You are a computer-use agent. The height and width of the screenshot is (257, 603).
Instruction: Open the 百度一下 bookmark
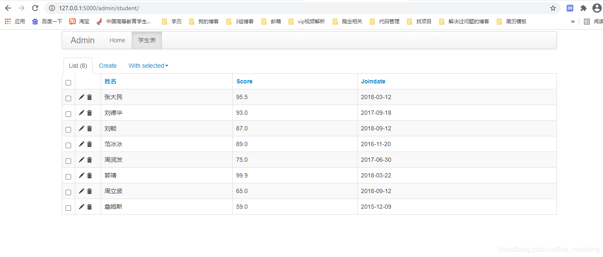pos(47,21)
